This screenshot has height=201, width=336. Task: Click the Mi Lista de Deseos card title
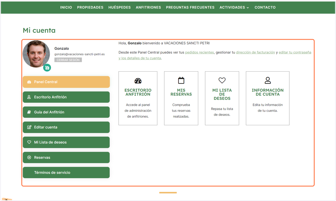click(x=222, y=94)
